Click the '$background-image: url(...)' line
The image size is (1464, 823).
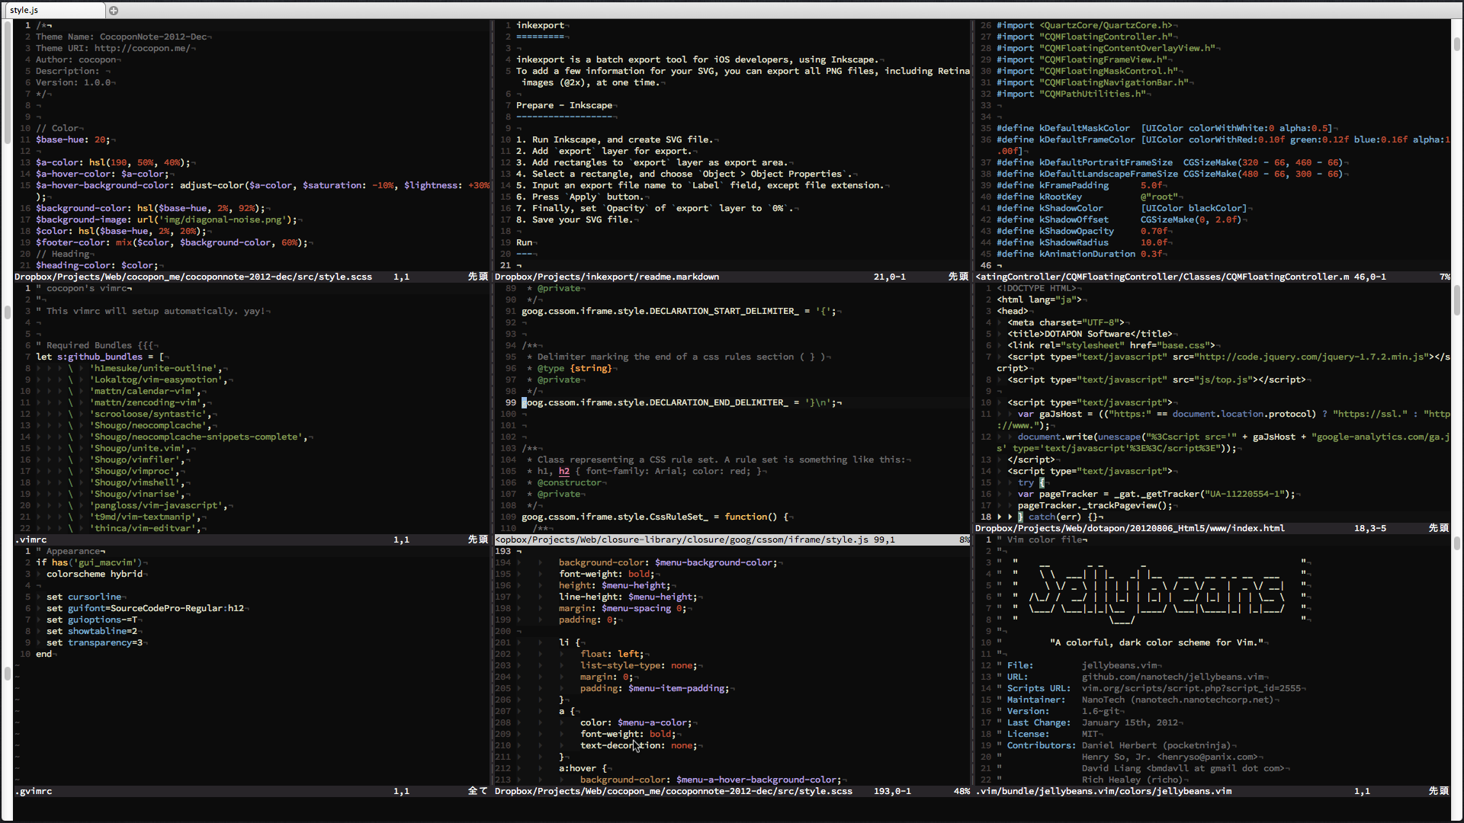coord(166,219)
